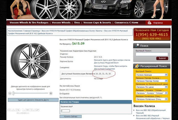
Task: Open the Колесо Бренда dropdown
Action: (152, 75)
